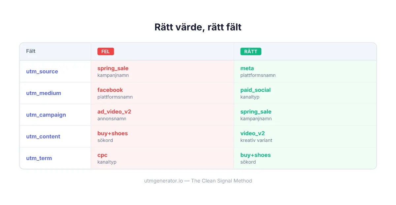The width and height of the screenshot is (396, 205).
Task: Click the green RÄTT badge
Action: tap(251, 51)
